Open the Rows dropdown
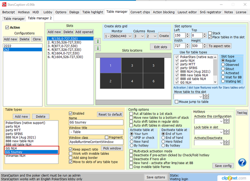This screenshot has width=250, height=181. [x=152, y=36]
